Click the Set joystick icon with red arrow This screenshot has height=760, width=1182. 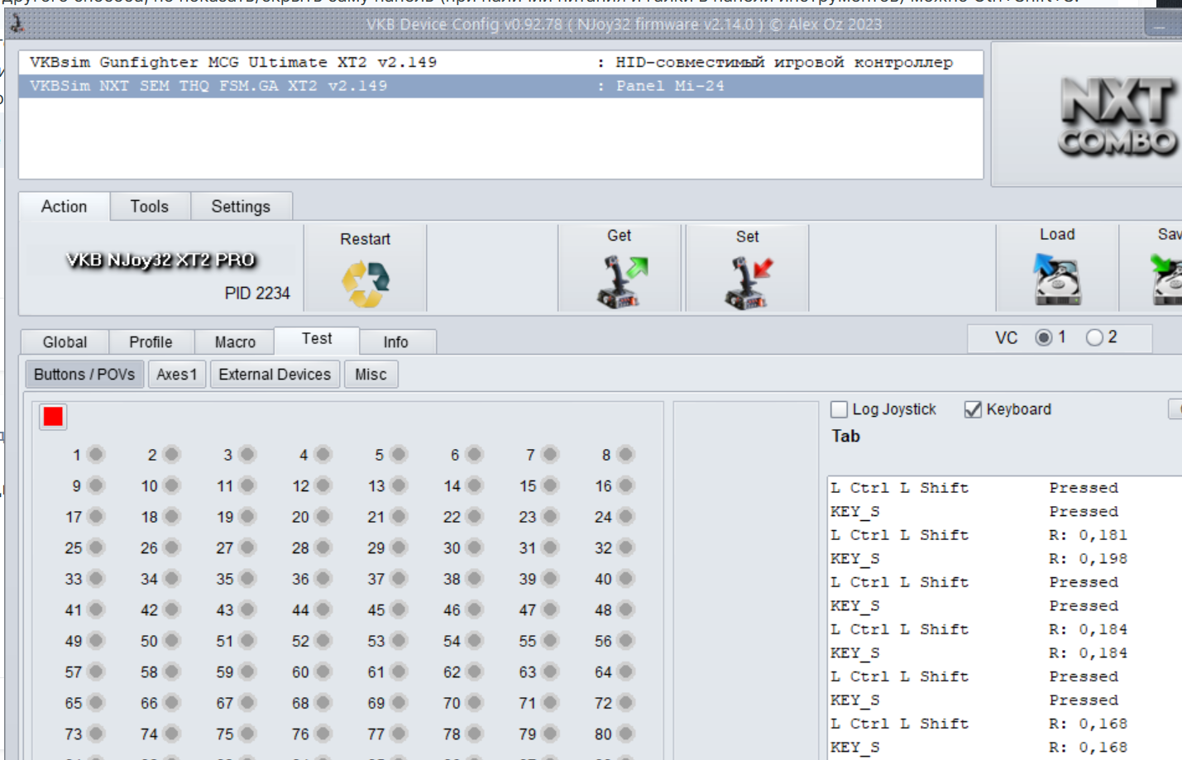(x=748, y=282)
